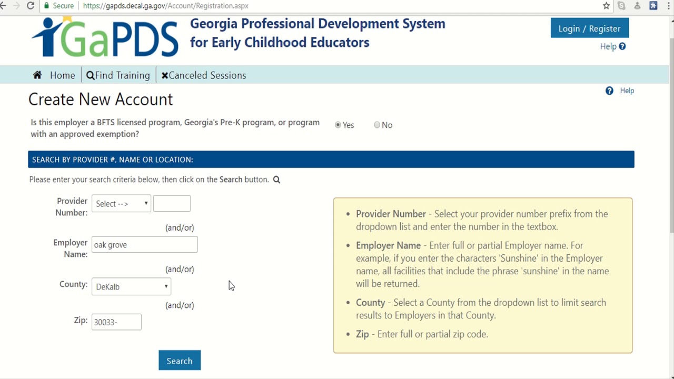The width and height of the screenshot is (674, 379).
Task: Click the grey person-shaped icon in the browser toolbar
Action: (x=638, y=6)
